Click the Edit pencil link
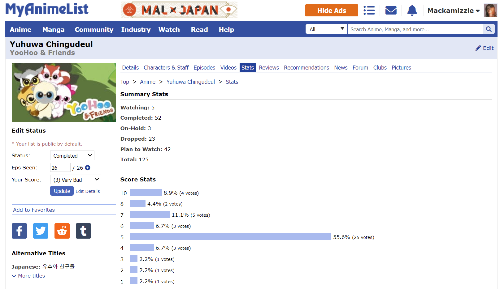Screen dimensions: 500x289 tap(485, 48)
